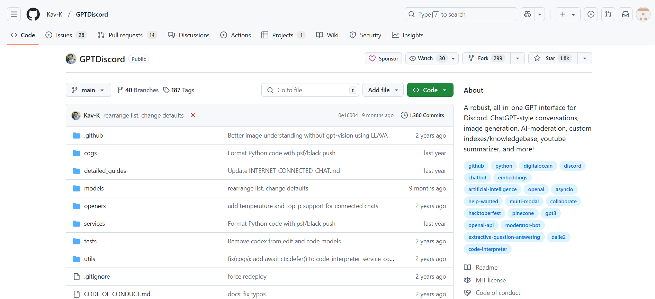Open the main branch selector dropdown
This screenshot has height=299, width=655.
88,90
